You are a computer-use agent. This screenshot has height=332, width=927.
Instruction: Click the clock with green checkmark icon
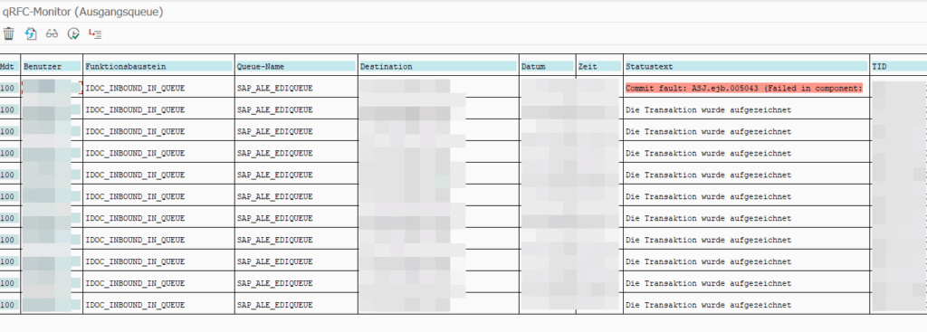(x=73, y=34)
